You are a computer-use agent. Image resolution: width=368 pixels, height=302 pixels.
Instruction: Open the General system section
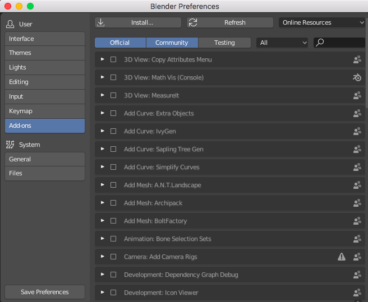click(45, 159)
